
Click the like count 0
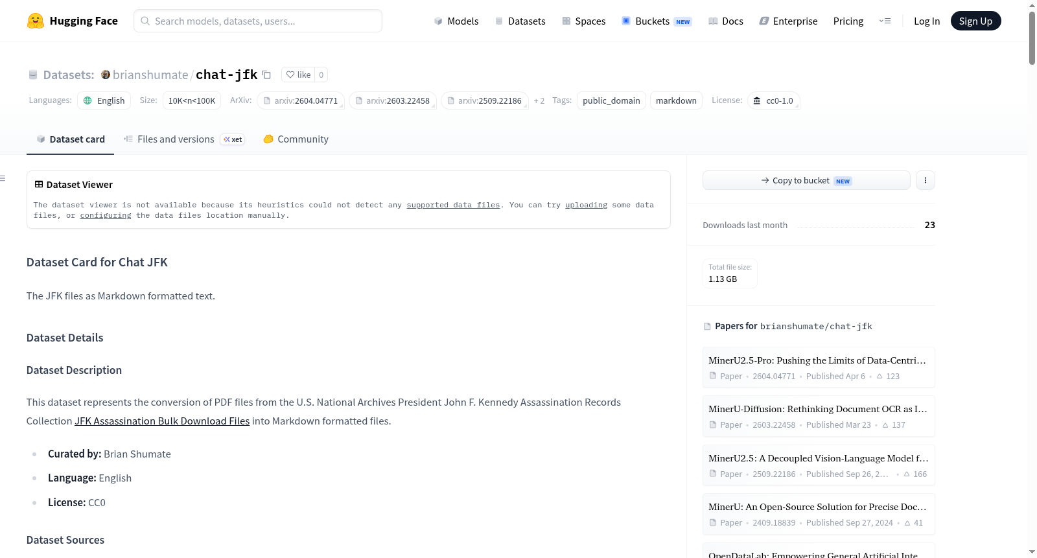point(321,75)
